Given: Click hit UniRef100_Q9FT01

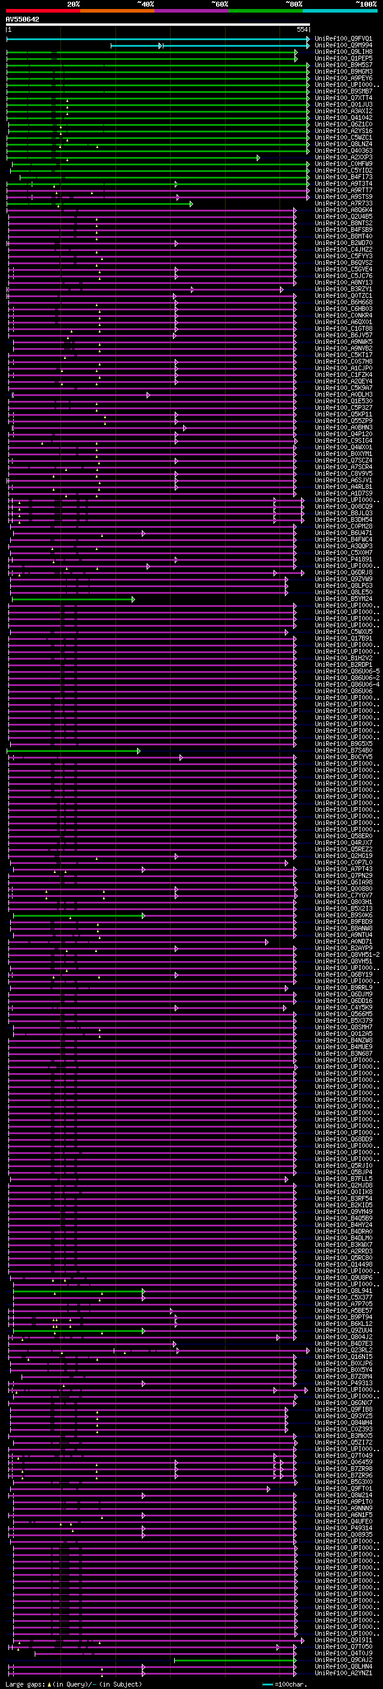Looking at the screenshot, I should pyautogui.click(x=344, y=1488).
